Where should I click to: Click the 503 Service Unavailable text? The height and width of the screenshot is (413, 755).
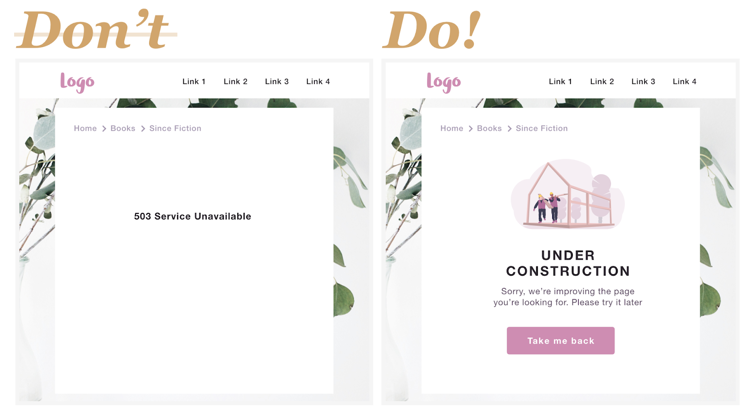[193, 216]
